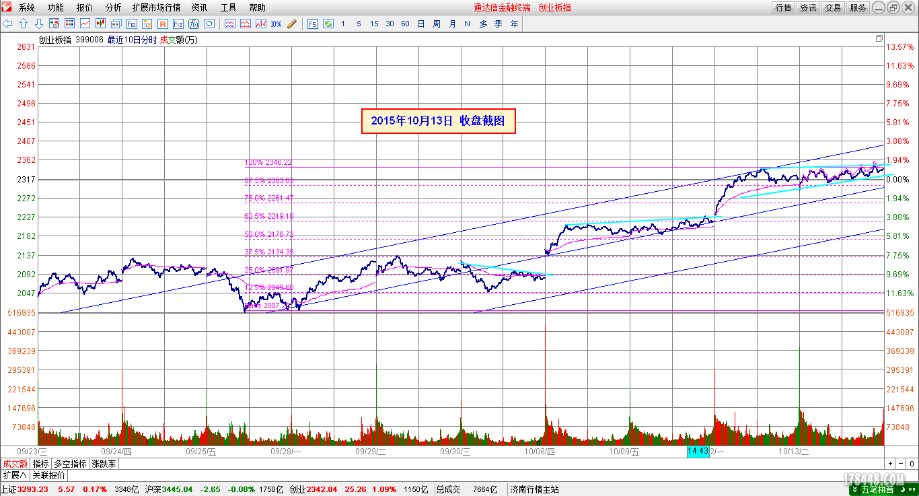
Task: Switch to the intraday line chart icon
Action: (85, 24)
